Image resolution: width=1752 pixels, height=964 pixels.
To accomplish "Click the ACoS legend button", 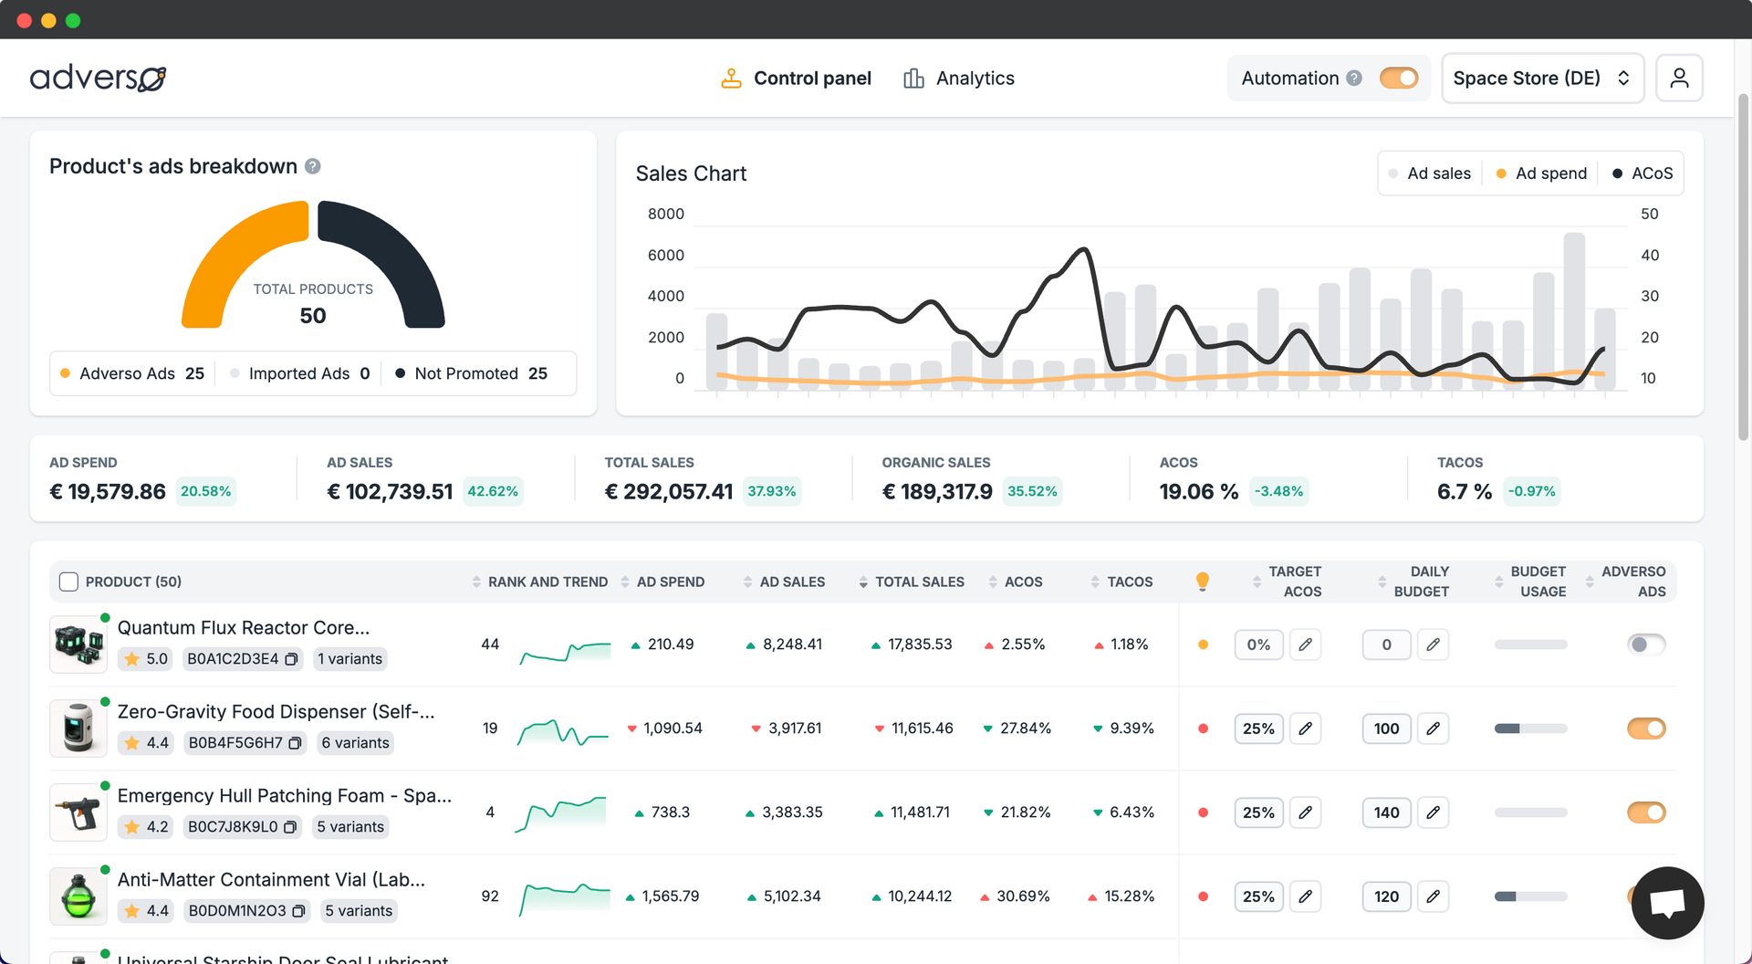I will coord(1642,173).
